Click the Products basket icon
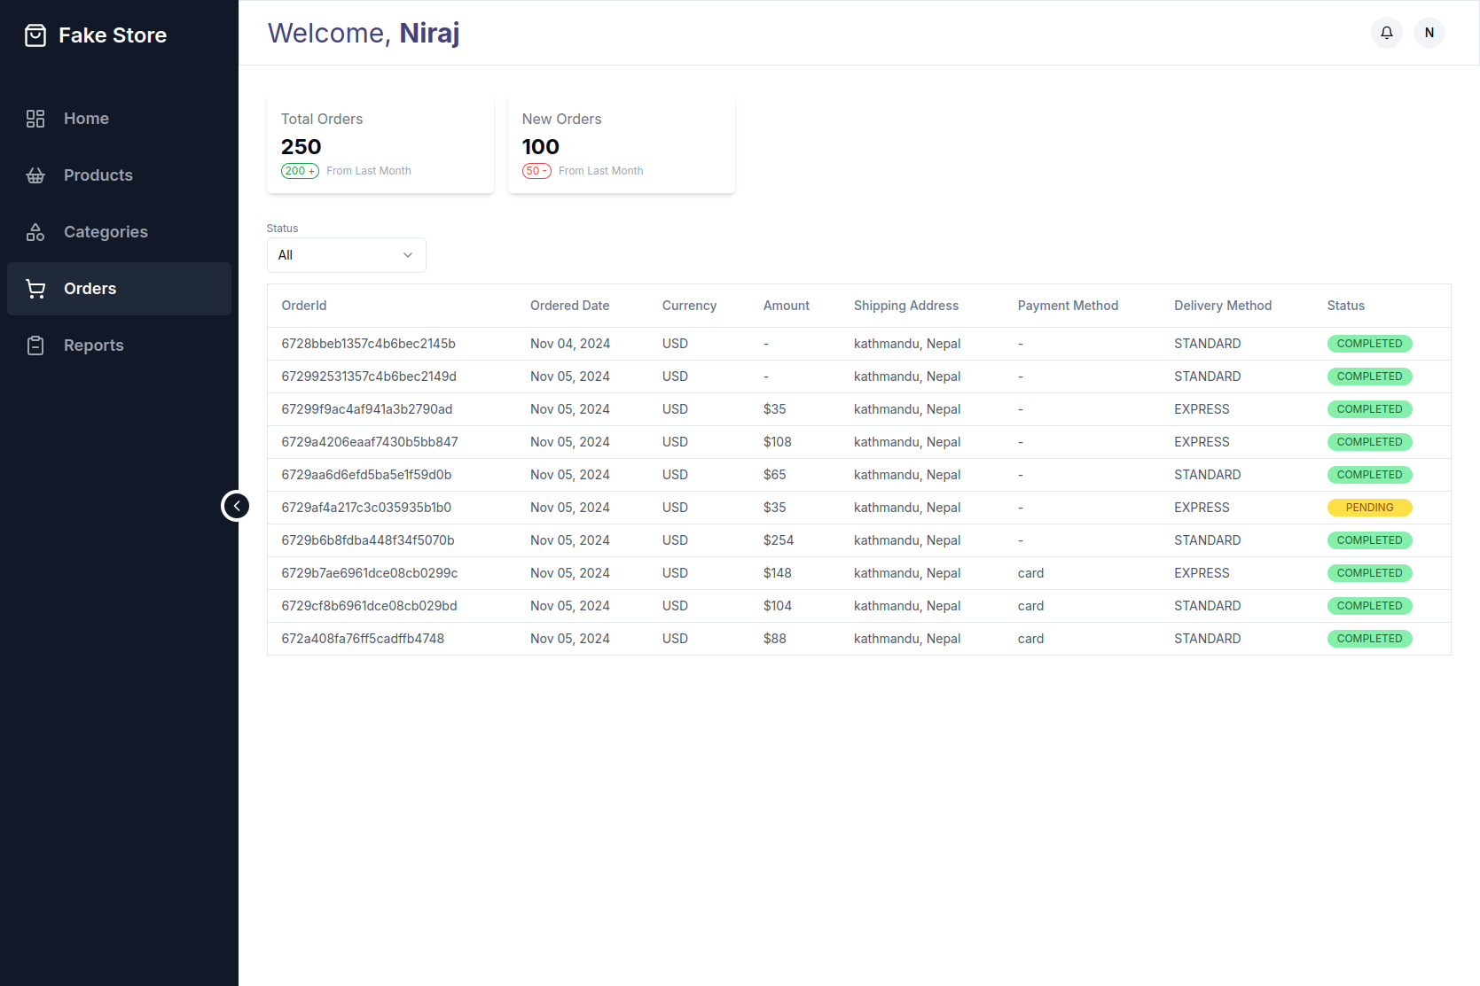 pos(35,175)
